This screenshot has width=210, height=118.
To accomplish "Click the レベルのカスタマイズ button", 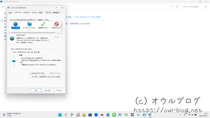I will click(x=38, y=73).
